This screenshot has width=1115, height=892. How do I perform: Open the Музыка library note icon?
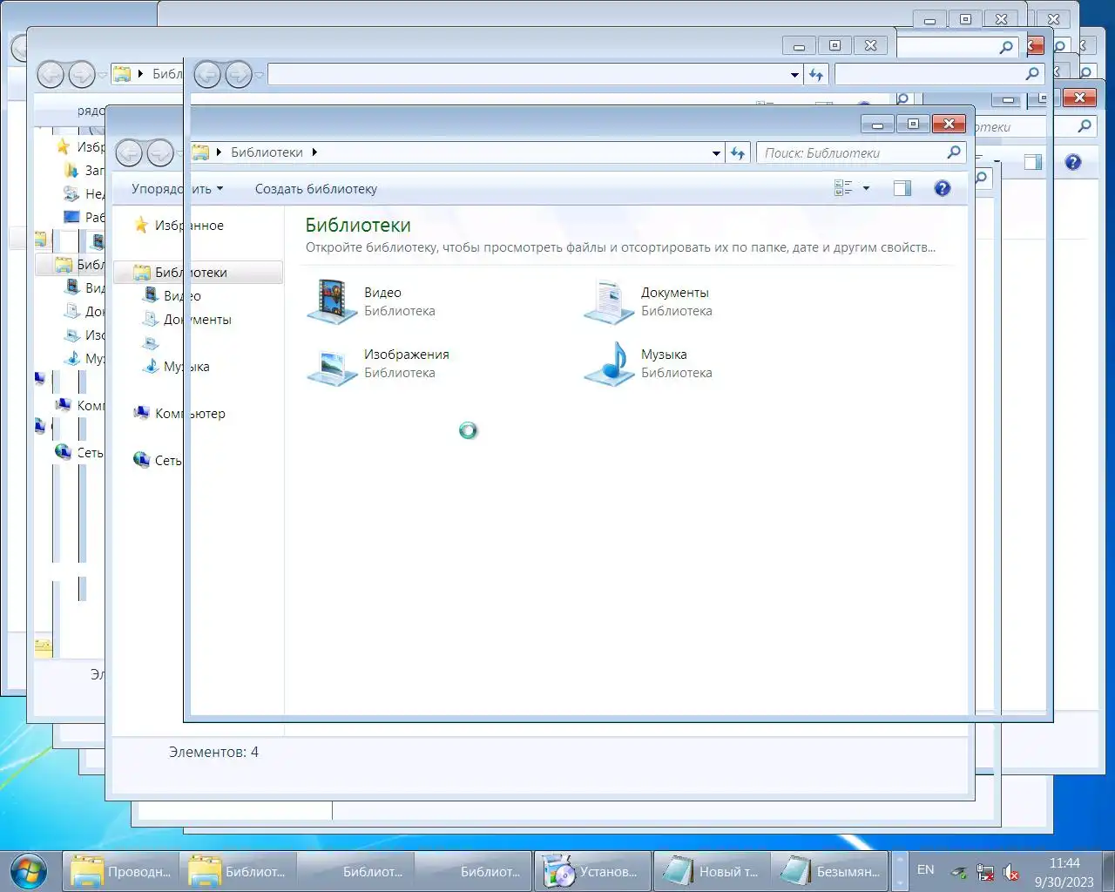[609, 364]
